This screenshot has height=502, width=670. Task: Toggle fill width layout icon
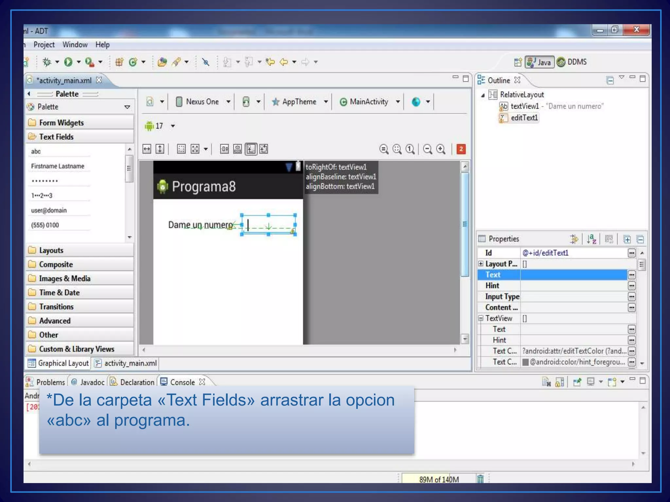point(147,149)
